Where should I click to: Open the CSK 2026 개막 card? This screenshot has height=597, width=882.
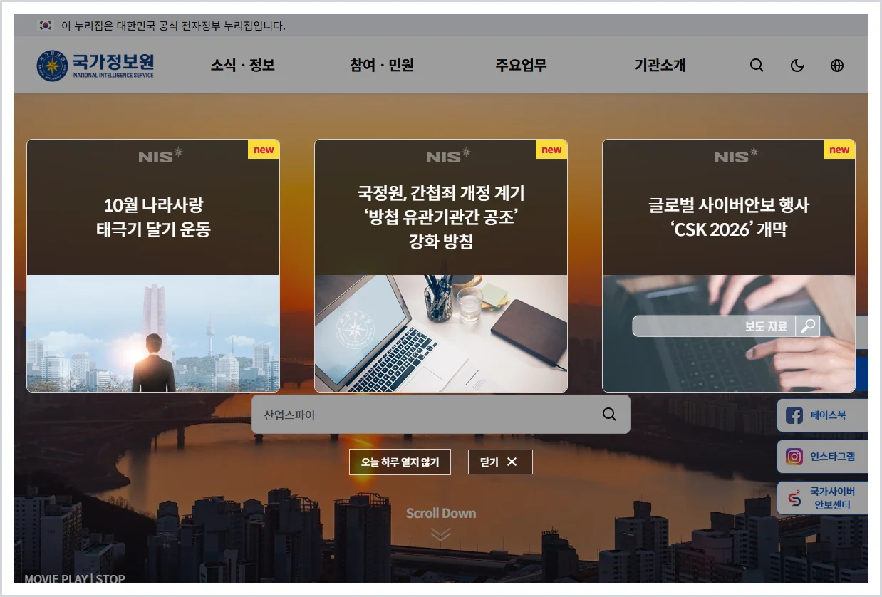tap(729, 266)
